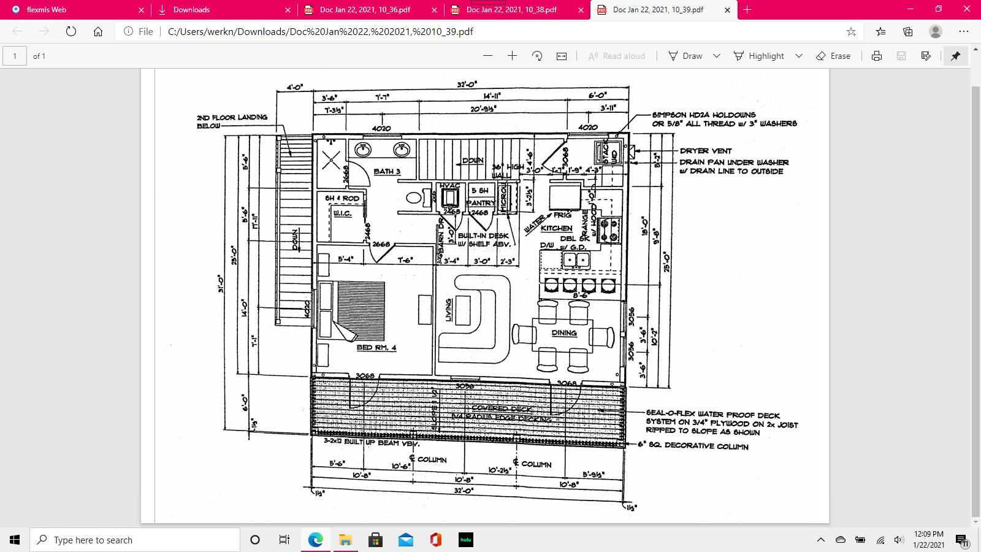Screen dimensions: 981x552
Task: Expand the Draw options dropdown arrow
Action: (x=716, y=56)
